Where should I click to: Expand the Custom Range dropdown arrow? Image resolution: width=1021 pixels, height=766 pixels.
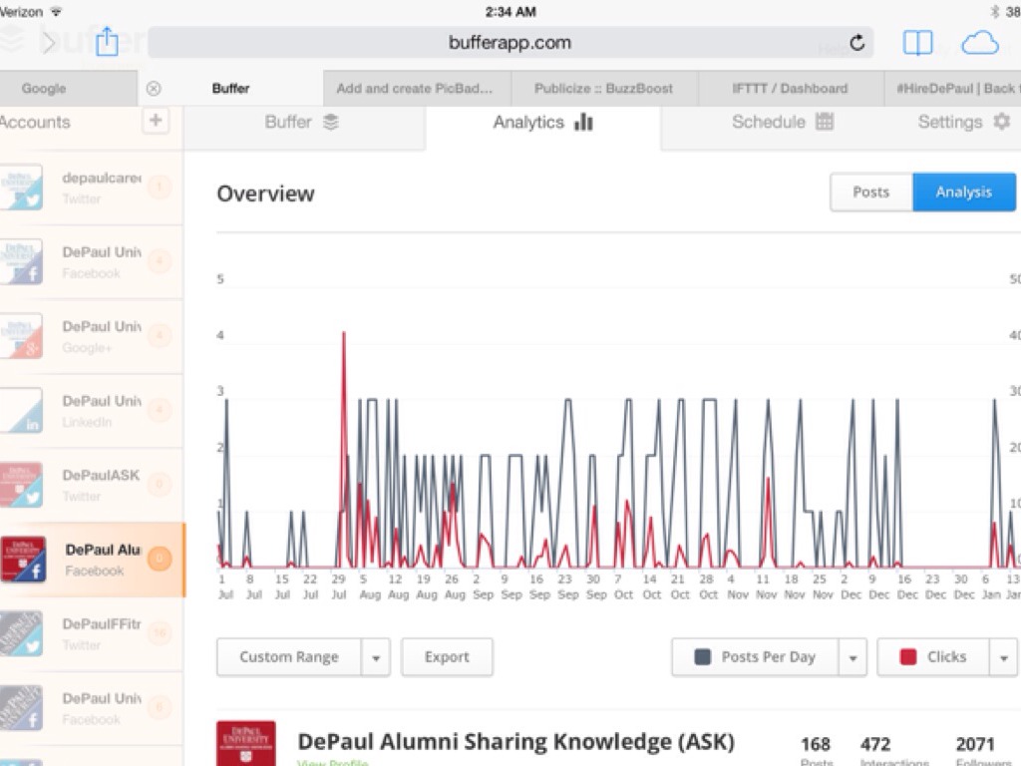[376, 657]
